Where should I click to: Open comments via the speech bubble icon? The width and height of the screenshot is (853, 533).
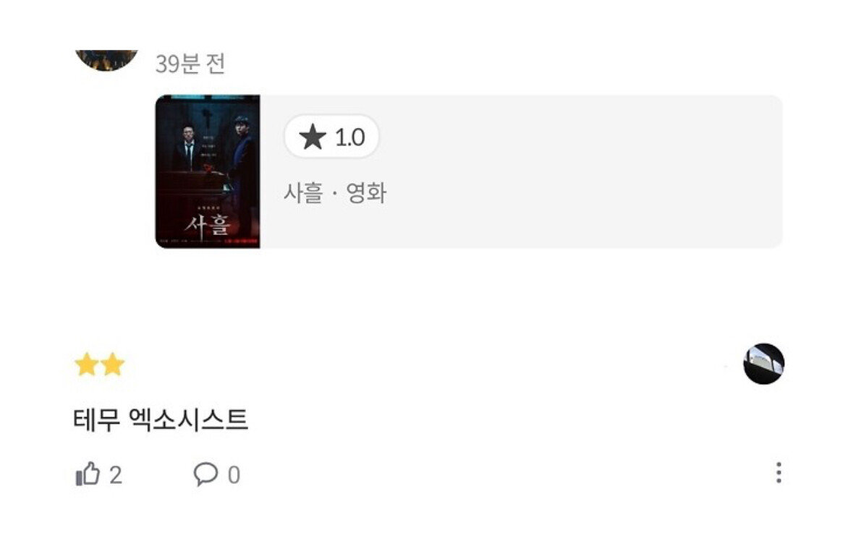coord(205,474)
